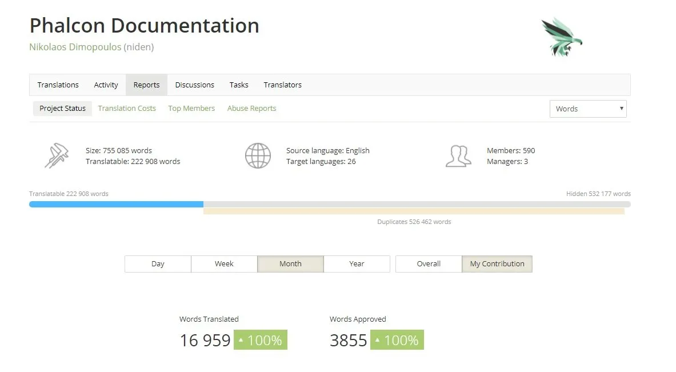The image size is (676, 372).
Task: Click the caliper size icon
Action: tap(57, 155)
